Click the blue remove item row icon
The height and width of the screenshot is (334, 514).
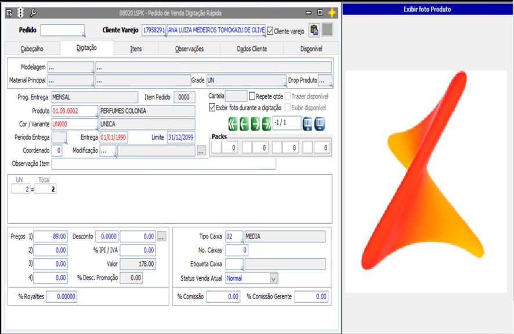click(320, 124)
